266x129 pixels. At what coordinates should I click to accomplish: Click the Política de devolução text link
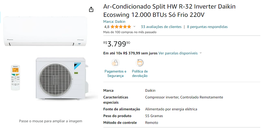(140, 74)
